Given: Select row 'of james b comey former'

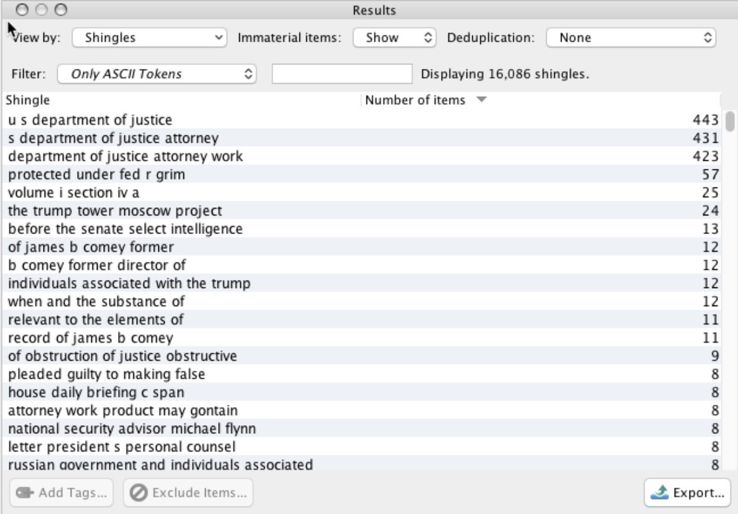Looking at the screenshot, I should click(362, 247).
